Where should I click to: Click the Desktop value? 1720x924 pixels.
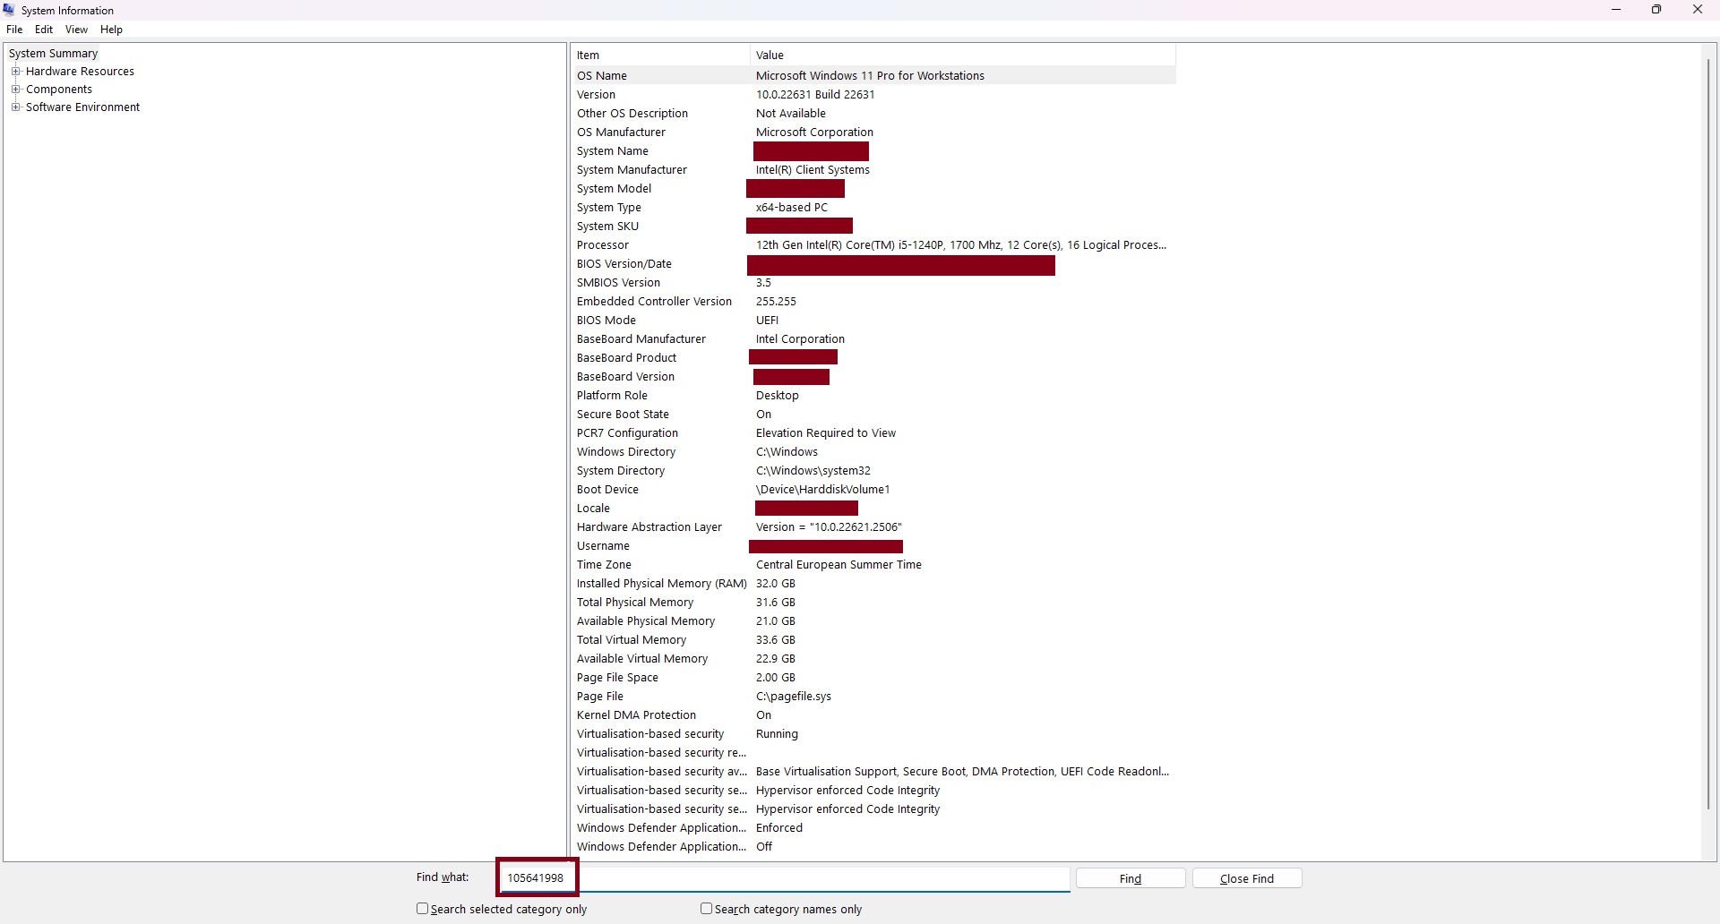[x=777, y=396]
